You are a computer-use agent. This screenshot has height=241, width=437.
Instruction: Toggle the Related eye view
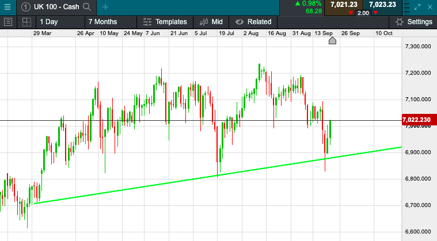[238, 22]
